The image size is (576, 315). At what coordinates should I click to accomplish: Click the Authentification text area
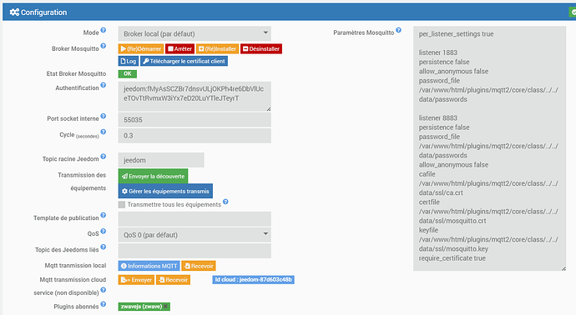(x=195, y=96)
